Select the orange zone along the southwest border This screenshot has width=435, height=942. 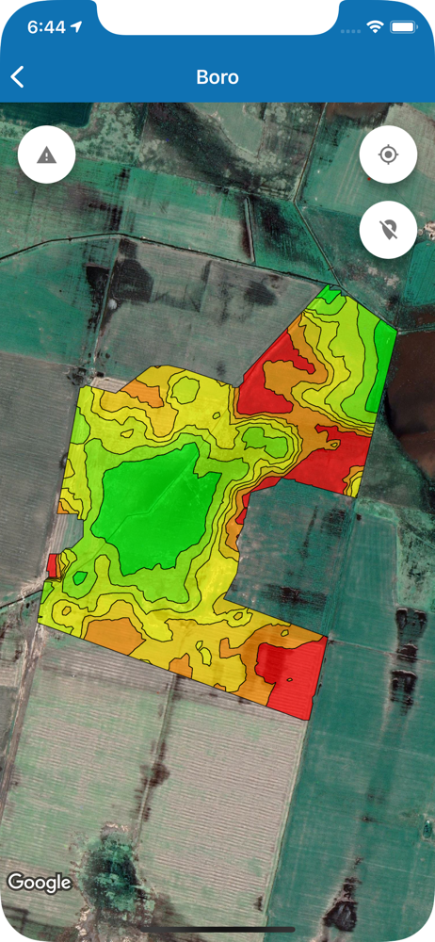[x=111, y=636]
